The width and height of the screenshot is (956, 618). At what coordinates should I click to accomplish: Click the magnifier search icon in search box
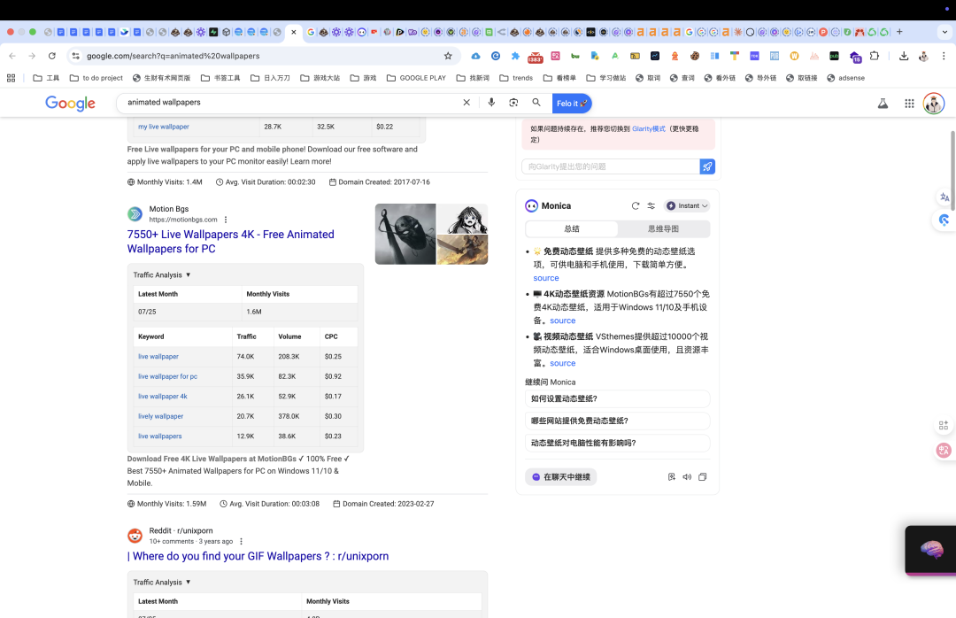point(536,103)
